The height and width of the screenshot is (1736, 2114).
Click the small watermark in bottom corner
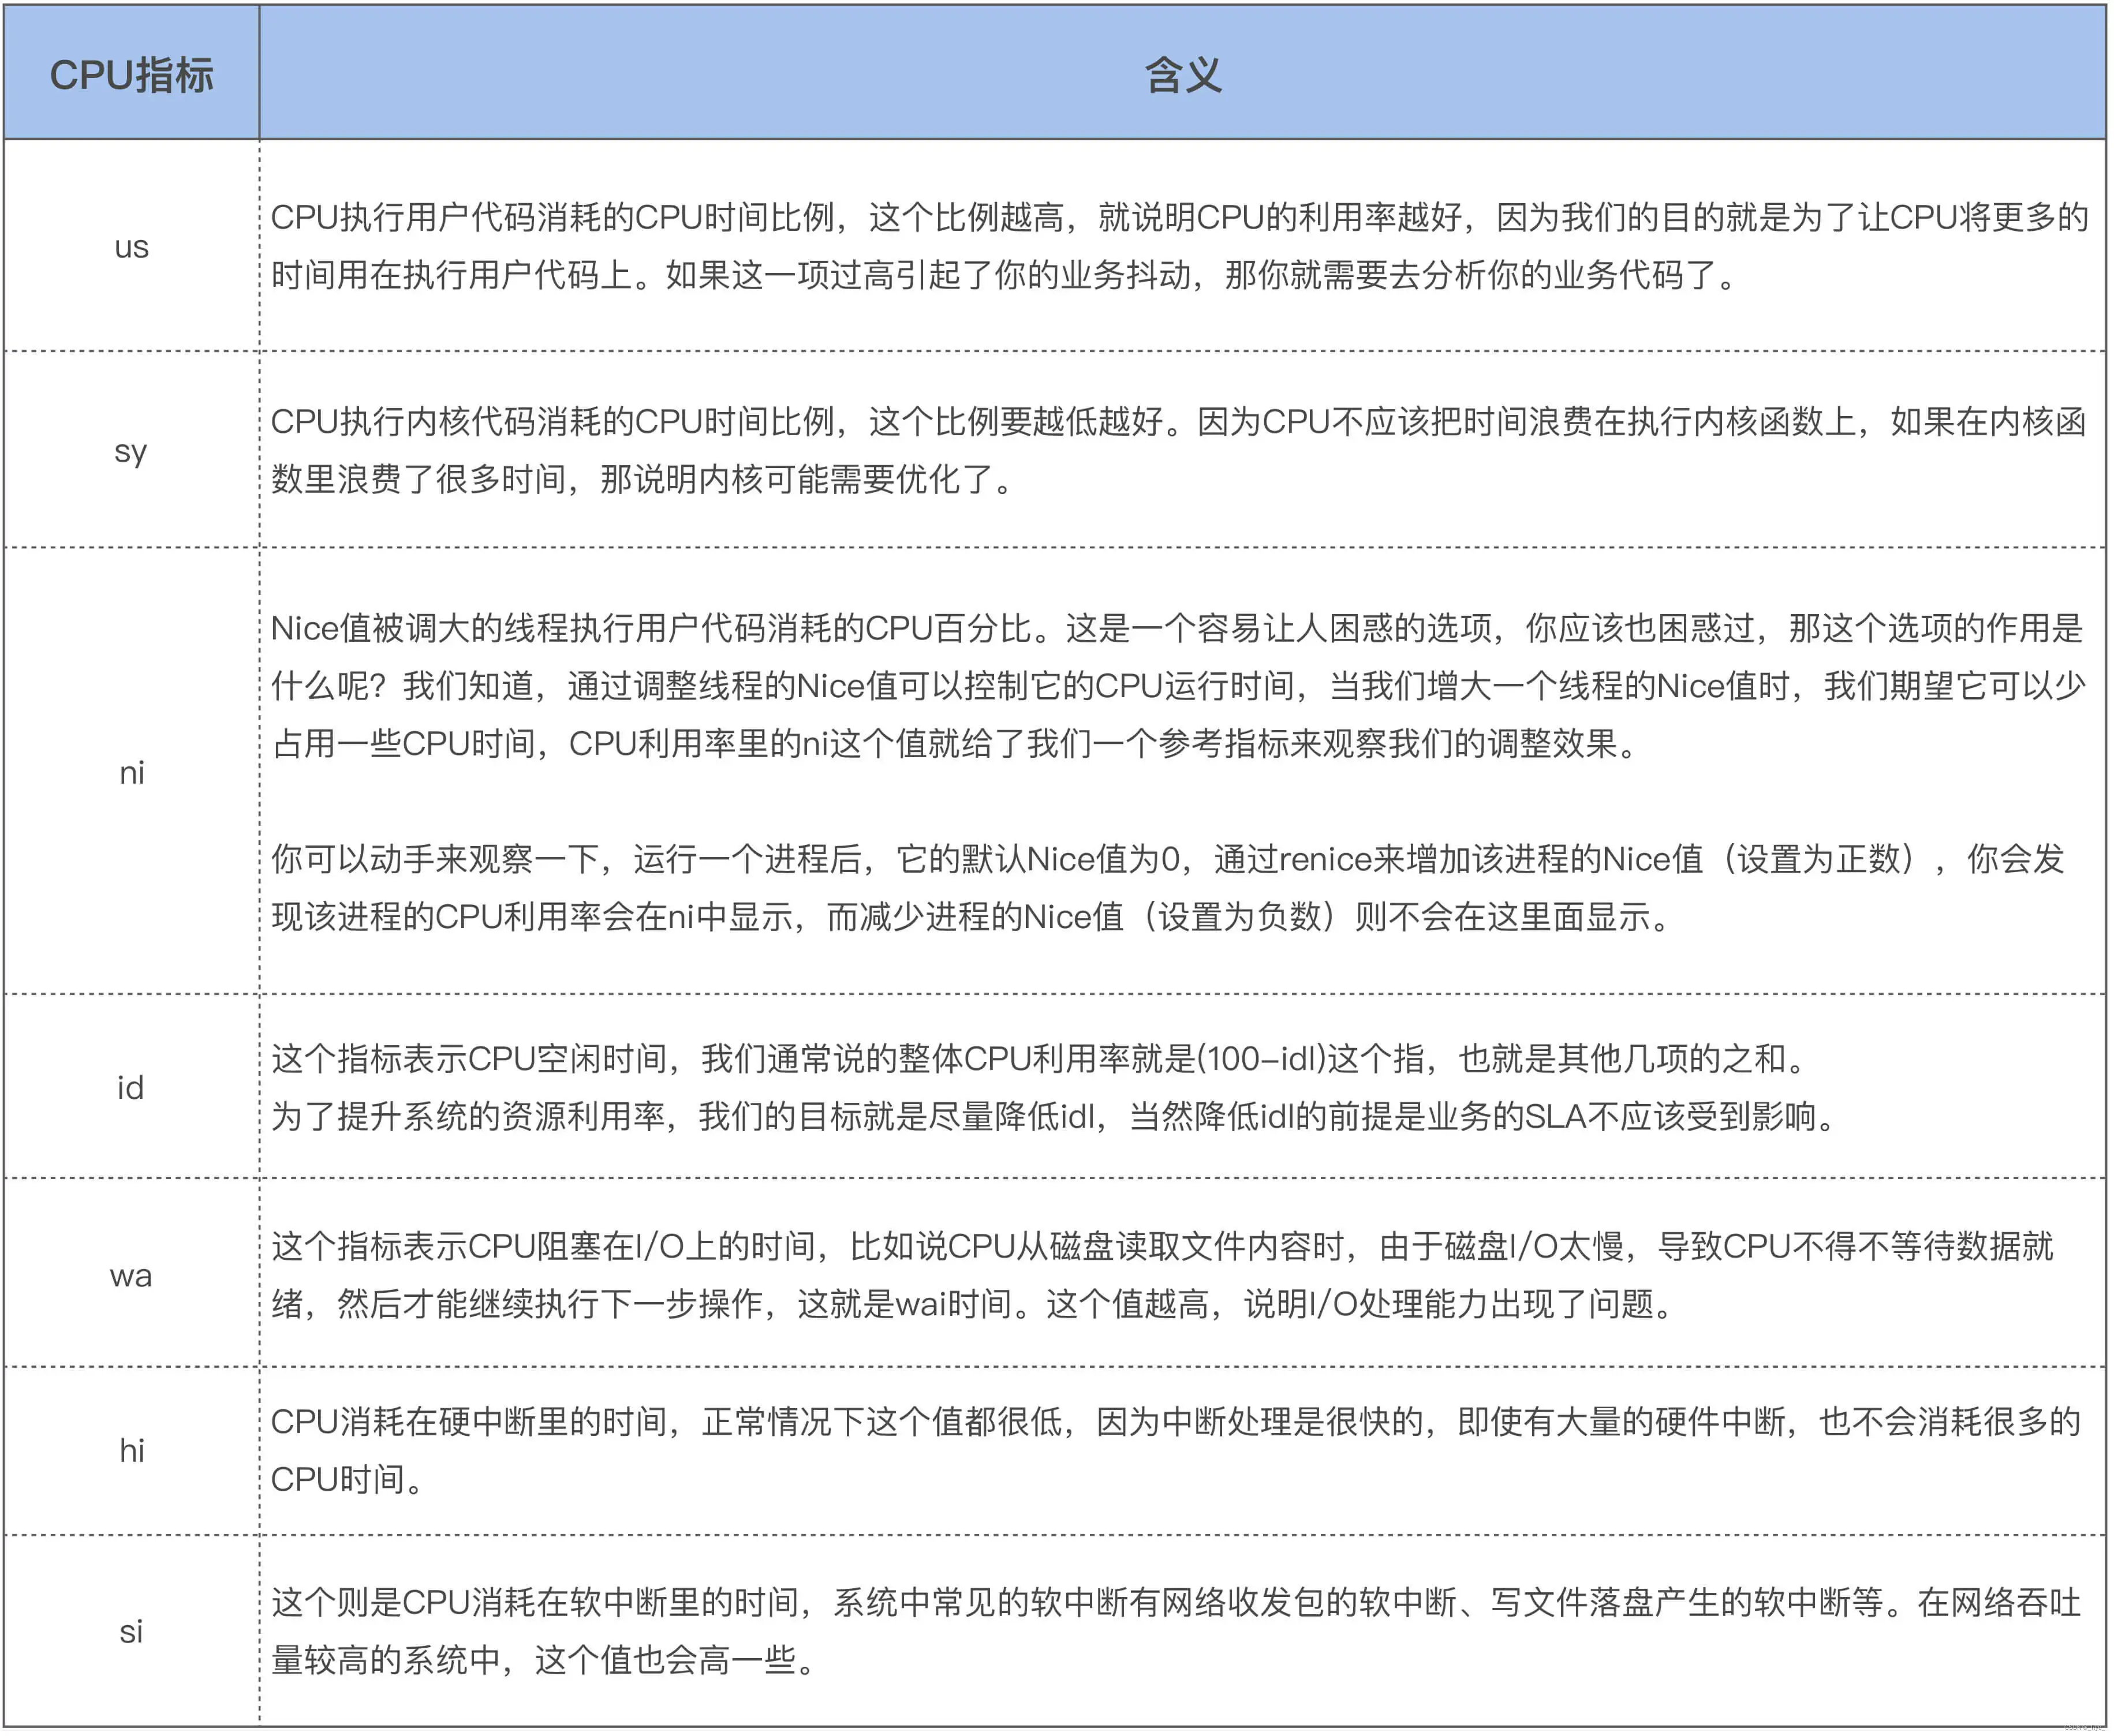(2085, 1727)
